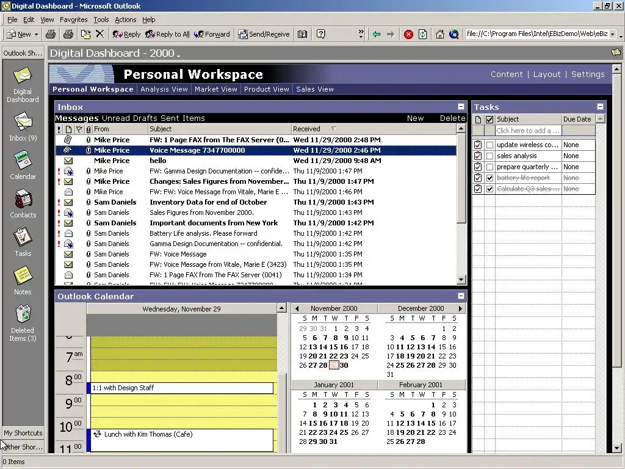Open the New button dropdown arrow
The width and height of the screenshot is (625, 469).
pos(36,34)
